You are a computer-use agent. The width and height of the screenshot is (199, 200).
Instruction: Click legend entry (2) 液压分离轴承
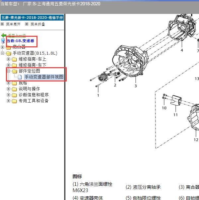coord(143,187)
